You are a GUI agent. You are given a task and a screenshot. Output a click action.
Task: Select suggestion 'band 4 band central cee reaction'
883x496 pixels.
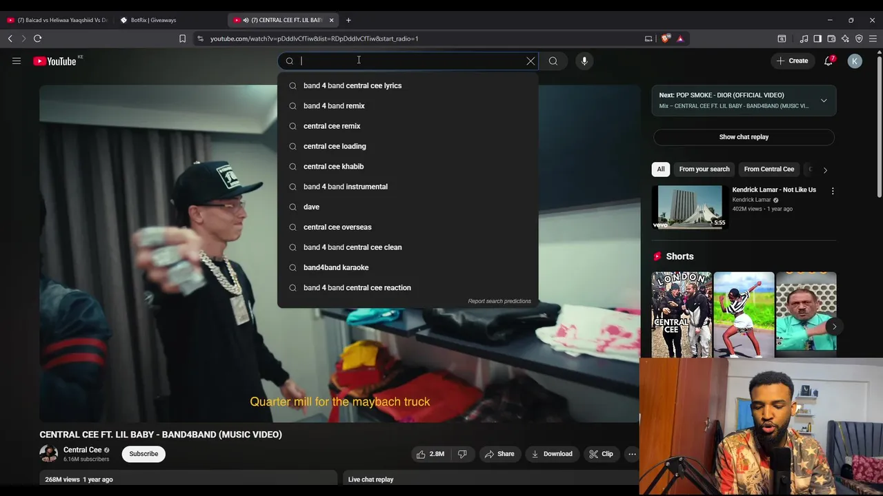(x=408, y=288)
